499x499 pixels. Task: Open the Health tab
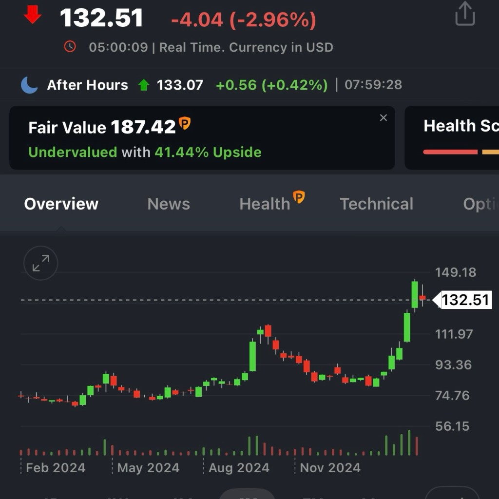265,204
